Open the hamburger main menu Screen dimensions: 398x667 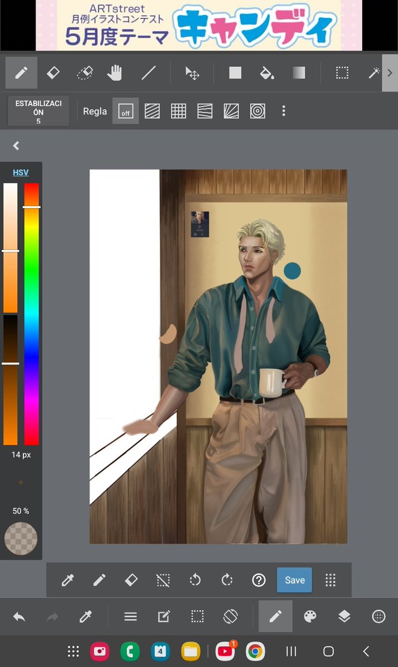(131, 616)
